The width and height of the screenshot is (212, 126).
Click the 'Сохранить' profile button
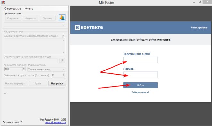pos(13,19)
